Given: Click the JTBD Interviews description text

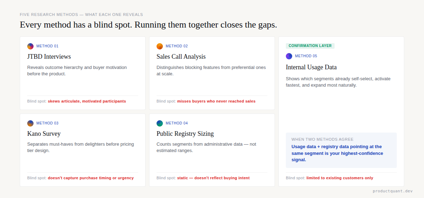Looking at the screenshot, I should coord(77,71).
